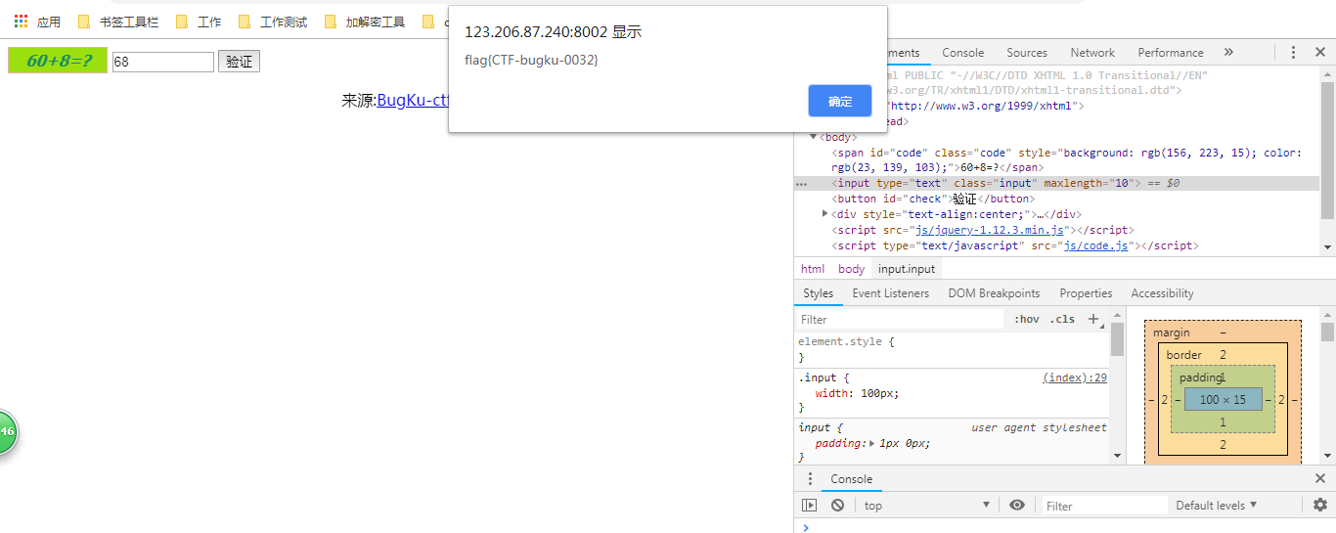Image resolution: width=1336 pixels, height=533 pixels.
Task: Click the Styles filter input
Action: pyautogui.click(x=900, y=319)
